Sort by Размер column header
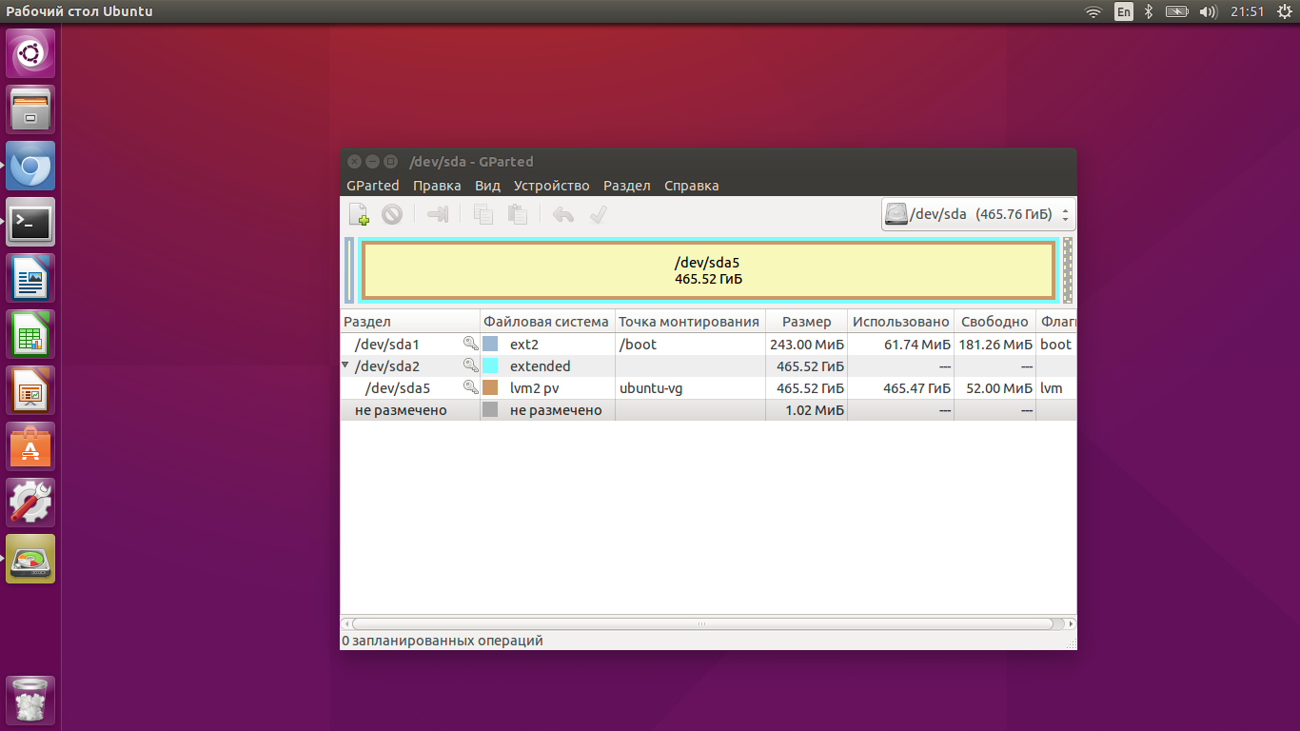The width and height of the screenshot is (1300, 731). (x=806, y=322)
